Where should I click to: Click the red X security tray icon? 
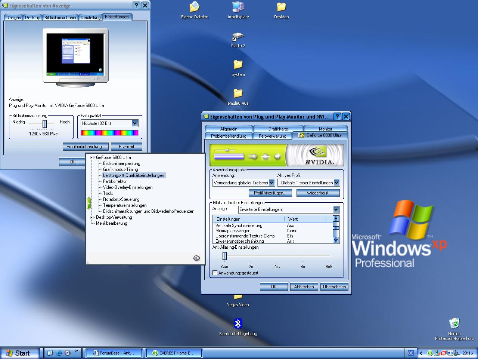443,353
